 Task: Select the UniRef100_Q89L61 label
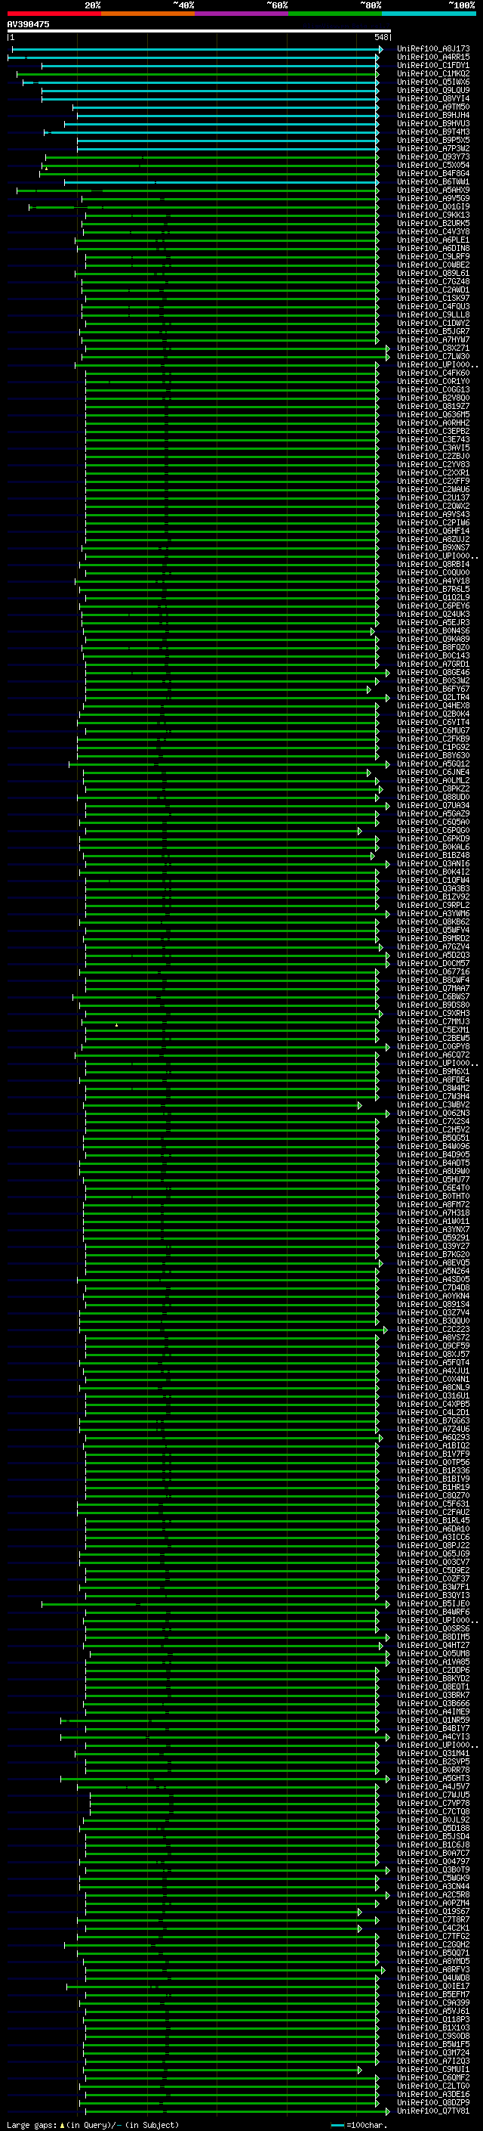click(x=433, y=273)
